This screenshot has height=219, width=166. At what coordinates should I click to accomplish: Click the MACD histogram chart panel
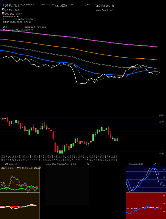pos(20,206)
